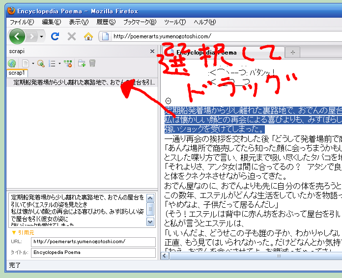
Task: Select the scrap1 tab in the sidebar
Action: [x=17, y=73]
